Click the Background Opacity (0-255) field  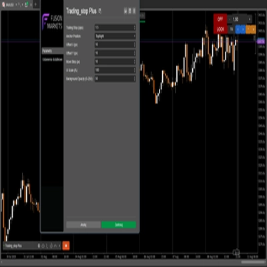click(115, 79)
